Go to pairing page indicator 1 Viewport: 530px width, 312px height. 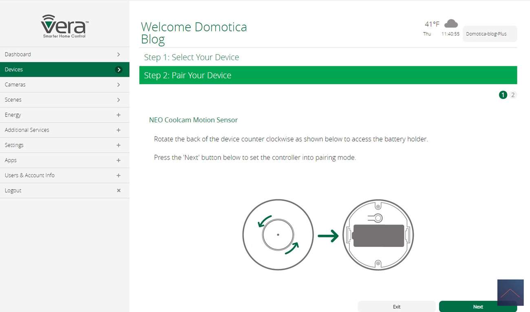503,95
